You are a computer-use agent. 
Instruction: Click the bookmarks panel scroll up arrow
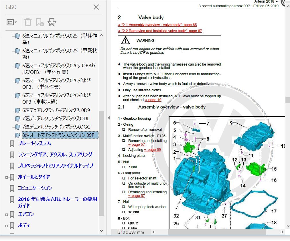pos(101,35)
